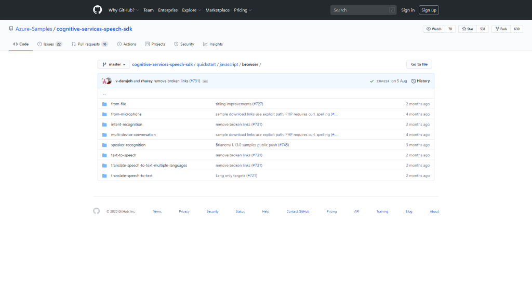The image size is (532, 299).
Task: Open the Security tab
Action: pyautogui.click(x=184, y=44)
